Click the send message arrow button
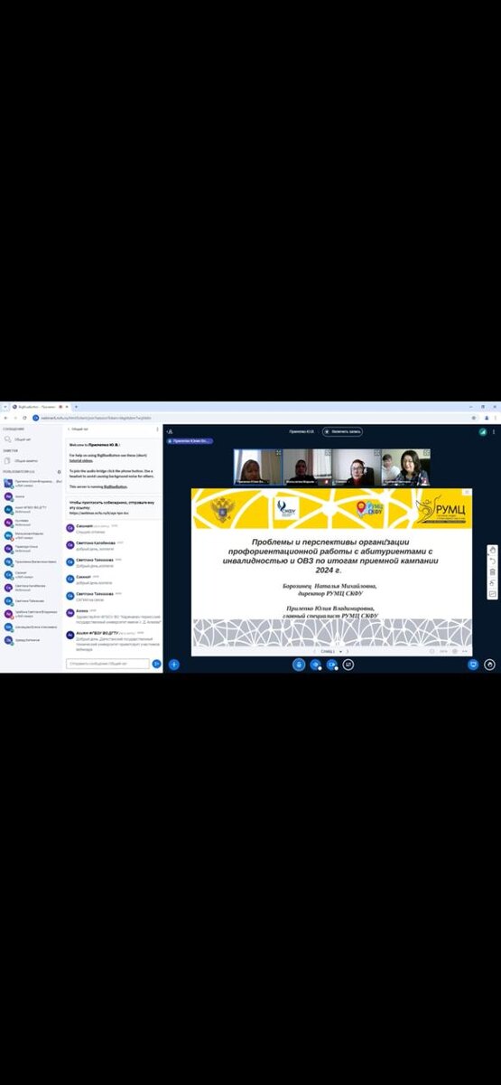Screen dimensions: 501x1085 [x=156, y=664]
